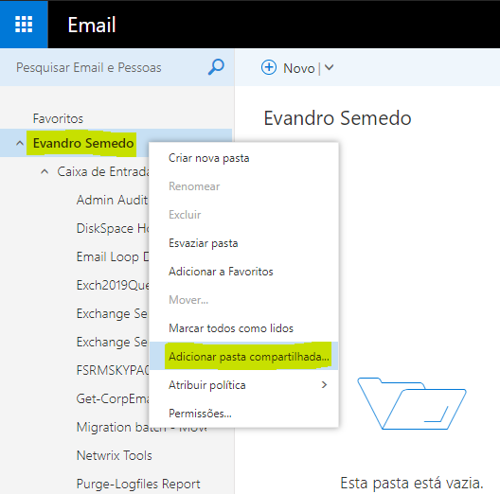The image size is (500, 494).
Task: Click the search magnifier icon
Action: pos(216,67)
